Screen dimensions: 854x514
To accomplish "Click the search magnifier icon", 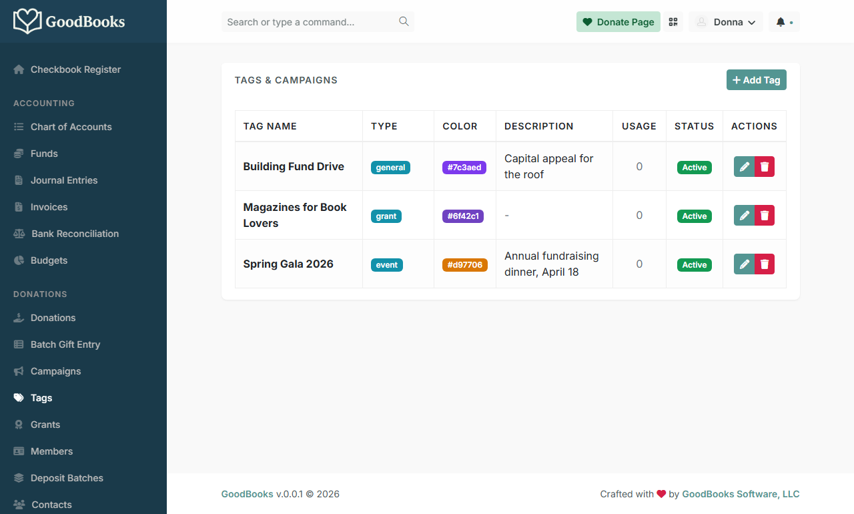I will pyautogui.click(x=404, y=21).
